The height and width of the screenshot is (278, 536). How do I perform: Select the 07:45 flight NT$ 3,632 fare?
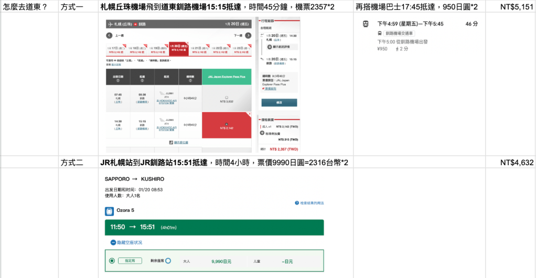coord(226,99)
